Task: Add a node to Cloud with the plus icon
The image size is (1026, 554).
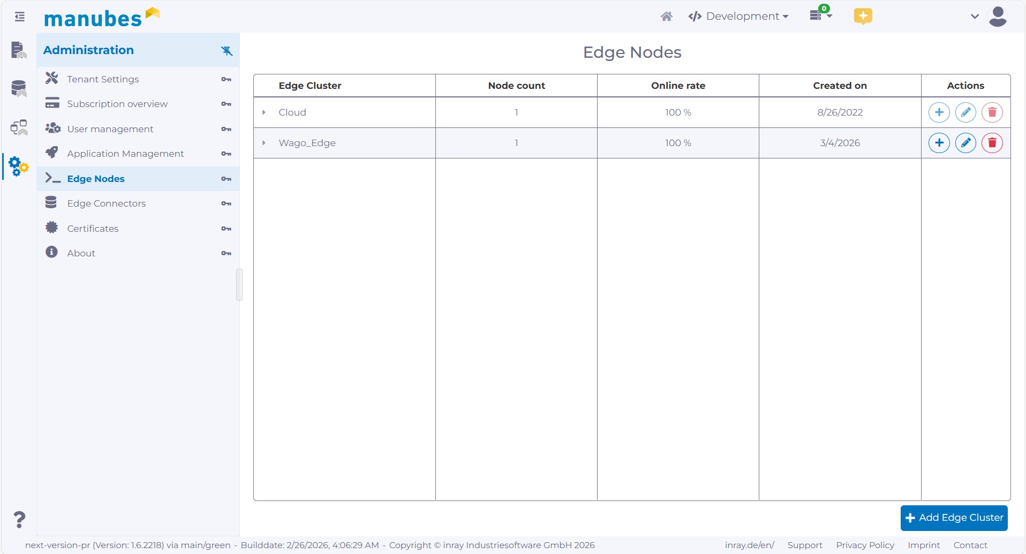Action: (x=939, y=112)
